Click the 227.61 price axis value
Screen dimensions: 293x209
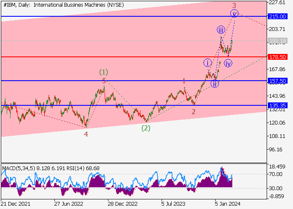click(x=277, y=3)
